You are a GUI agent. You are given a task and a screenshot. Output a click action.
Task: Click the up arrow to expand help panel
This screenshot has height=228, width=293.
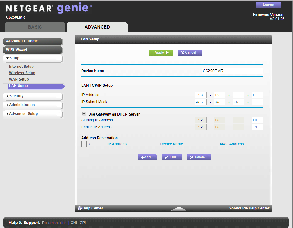tap(179, 209)
